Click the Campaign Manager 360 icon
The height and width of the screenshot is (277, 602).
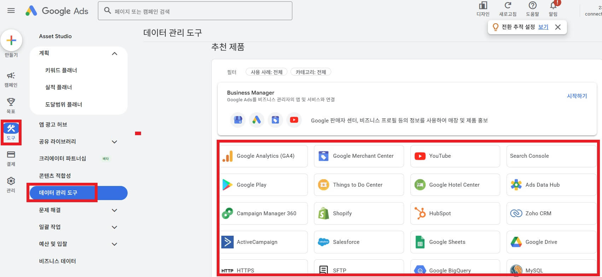point(227,213)
